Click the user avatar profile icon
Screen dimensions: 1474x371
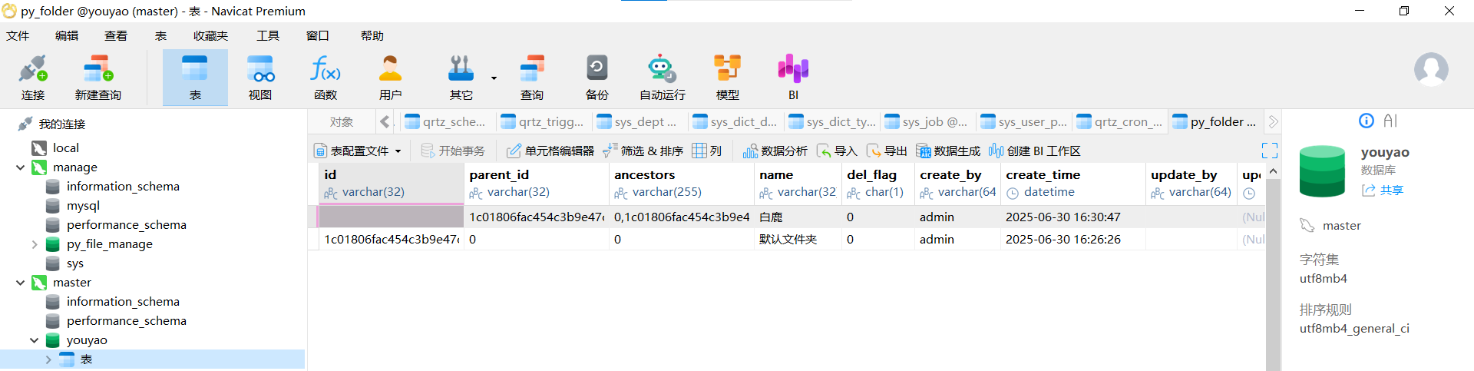1431,70
